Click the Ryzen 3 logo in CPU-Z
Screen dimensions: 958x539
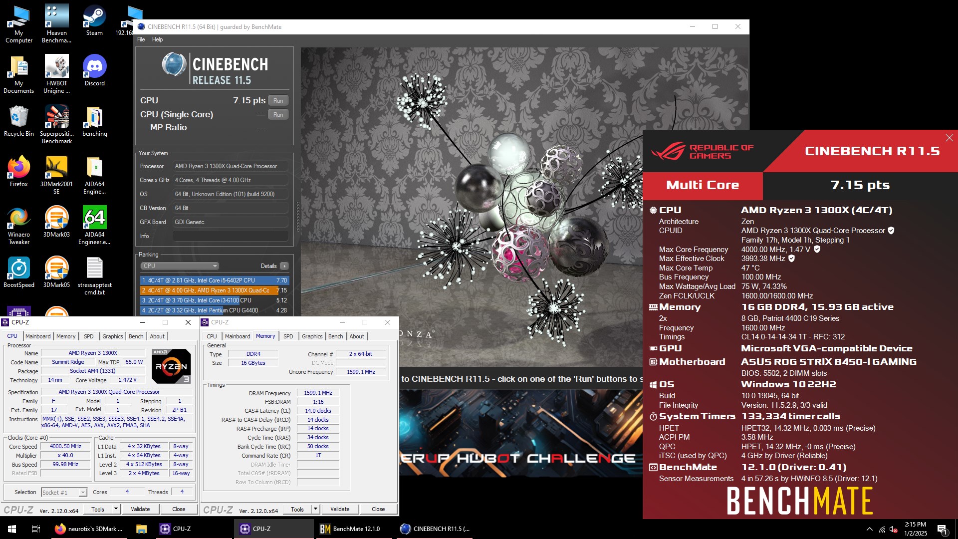(171, 366)
